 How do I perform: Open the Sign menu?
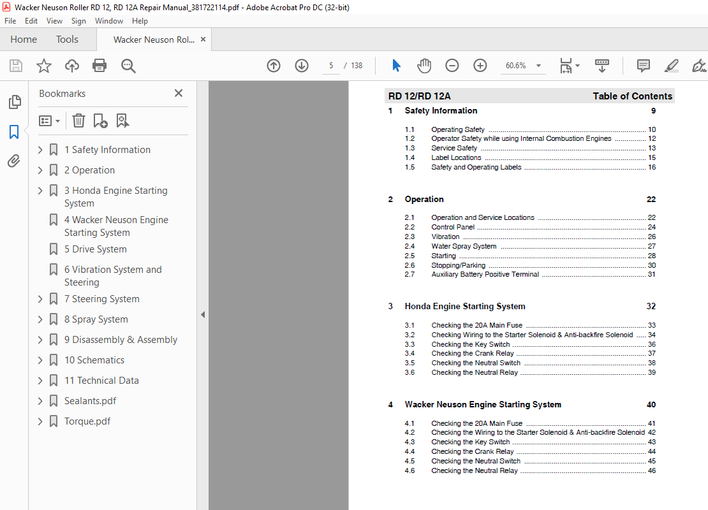tap(78, 21)
